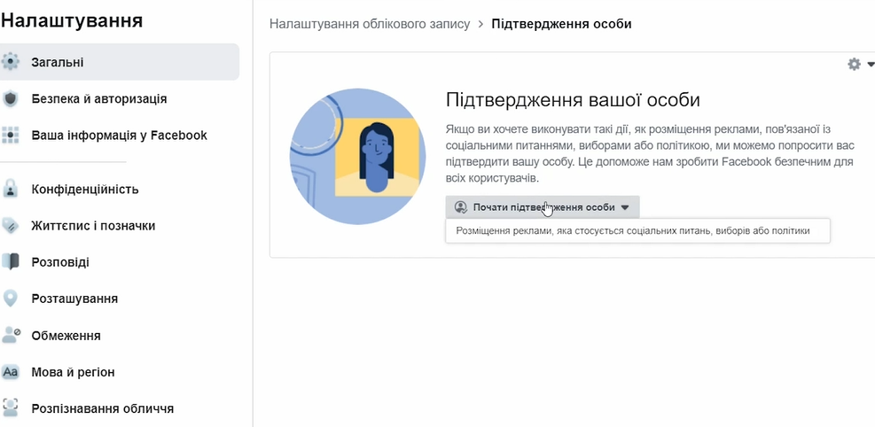Viewport: 875px width, 427px height.
Task: Click the Підтвердження особи breadcrumb text
Action: pyautogui.click(x=561, y=24)
